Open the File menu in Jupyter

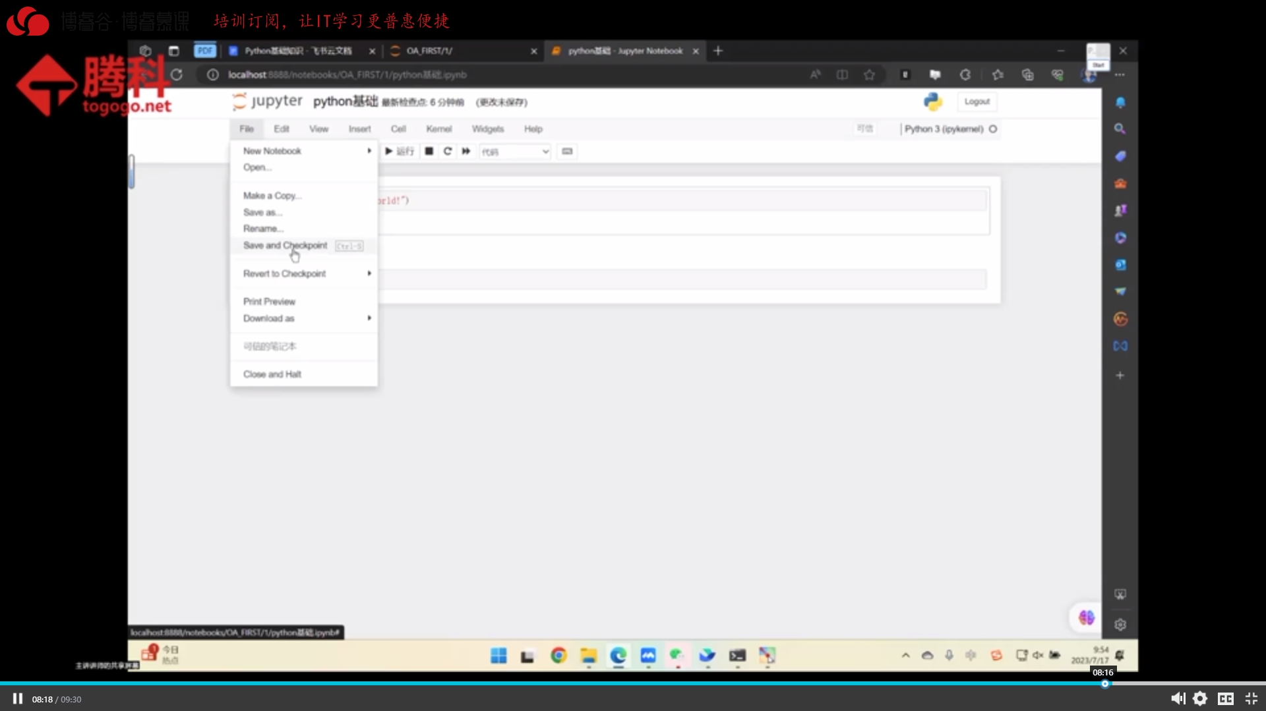(x=247, y=129)
